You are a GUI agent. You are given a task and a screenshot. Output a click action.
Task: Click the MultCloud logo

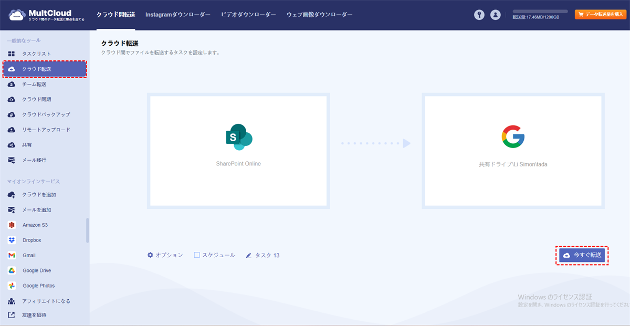coord(46,16)
